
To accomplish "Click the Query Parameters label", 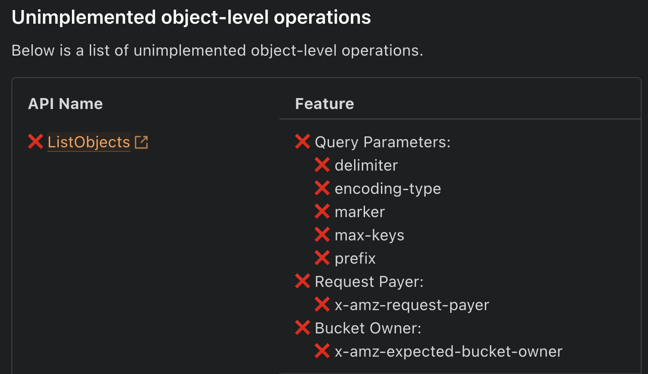I will pyautogui.click(x=382, y=142).
